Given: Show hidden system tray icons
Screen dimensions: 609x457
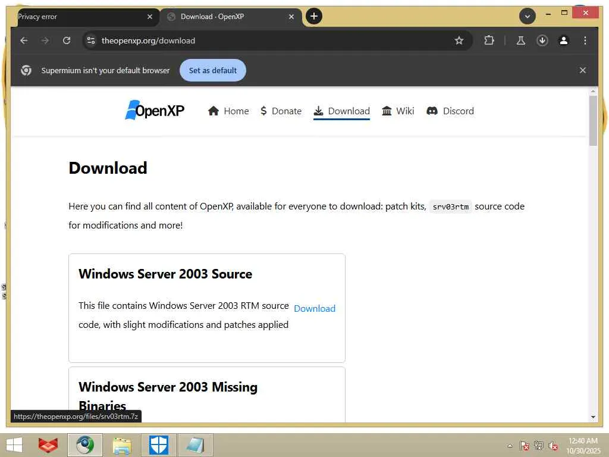Looking at the screenshot, I should click(x=510, y=446).
